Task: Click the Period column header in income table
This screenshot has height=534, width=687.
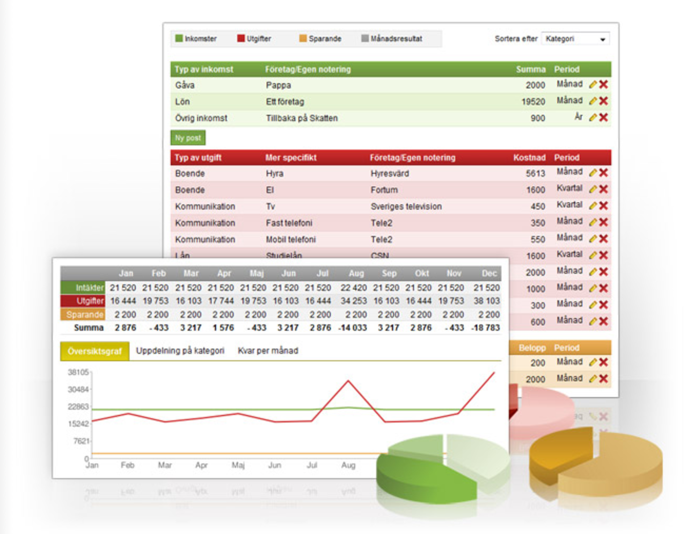Action: [566, 69]
